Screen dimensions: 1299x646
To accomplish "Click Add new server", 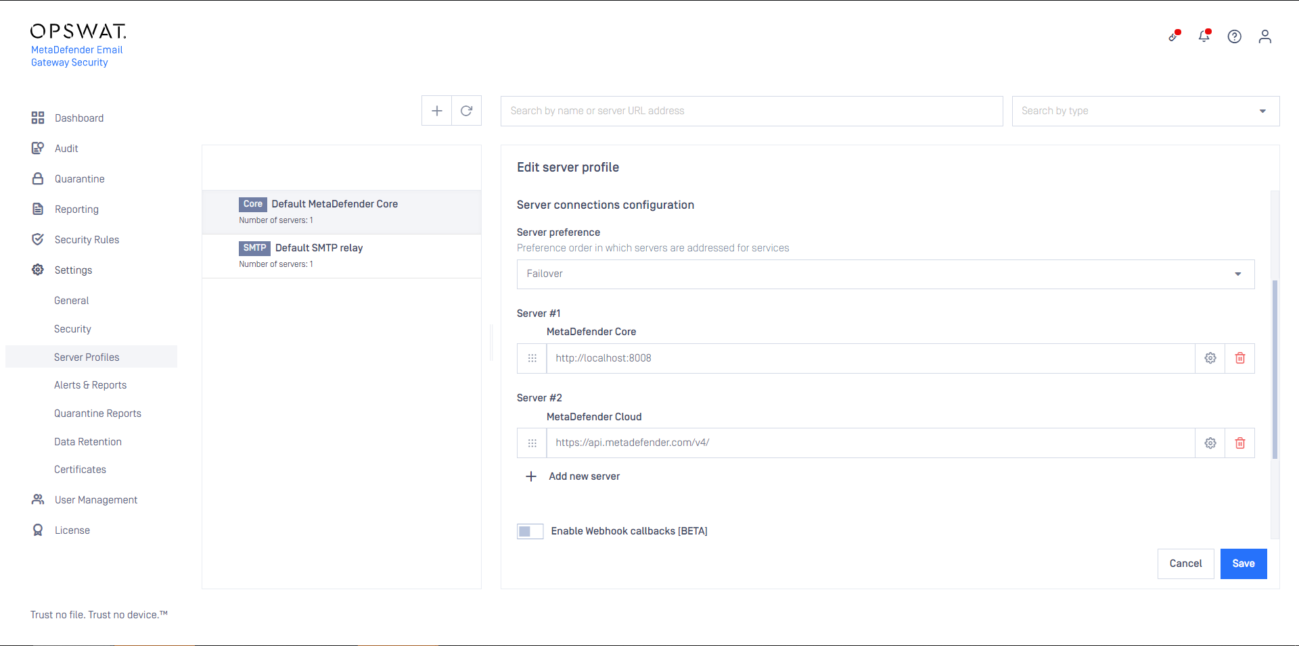I will [x=585, y=476].
